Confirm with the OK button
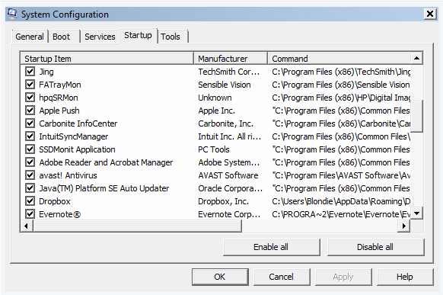The image size is (443, 295). pyautogui.click(x=220, y=277)
